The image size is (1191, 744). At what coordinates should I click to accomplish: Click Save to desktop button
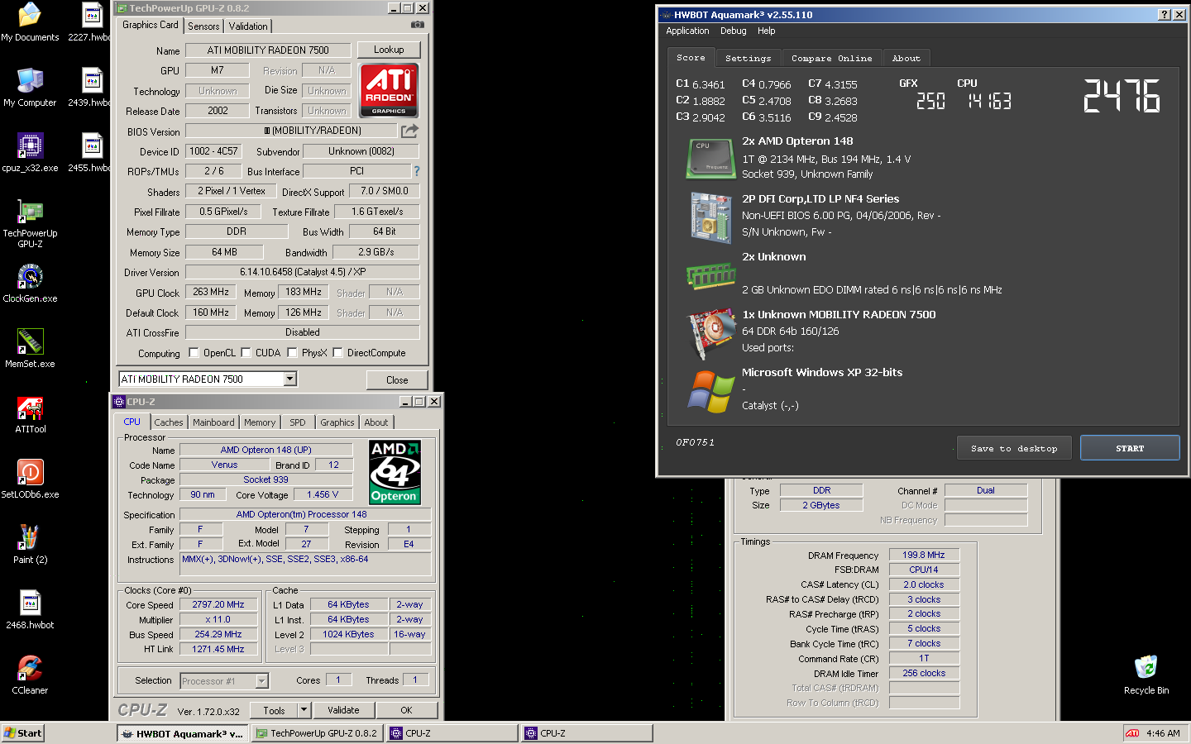pos(1014,448)
